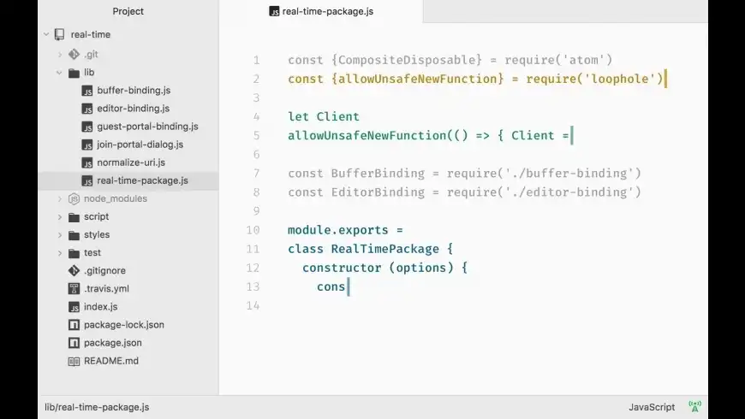This screenshot has height=419, width=745.
Task: Expand the node_modules folder chevron
Action: click(60, 199)
